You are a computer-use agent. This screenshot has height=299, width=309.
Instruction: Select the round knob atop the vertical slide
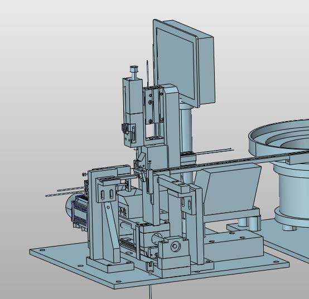tap(134, 69)
